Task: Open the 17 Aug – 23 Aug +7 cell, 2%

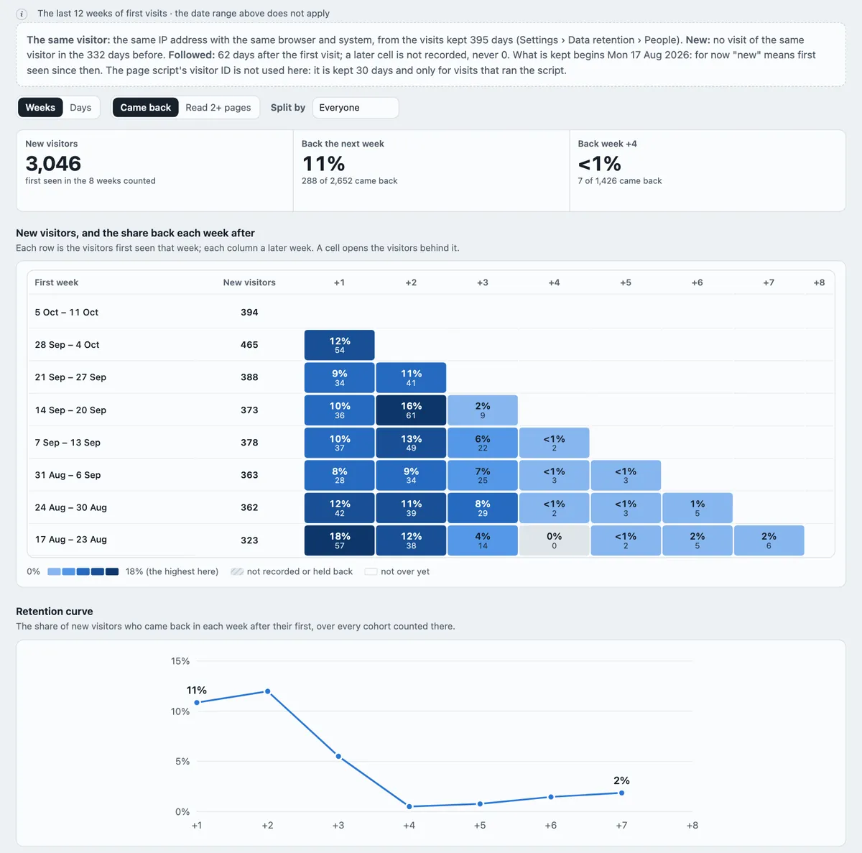Action: pos(769,540)
